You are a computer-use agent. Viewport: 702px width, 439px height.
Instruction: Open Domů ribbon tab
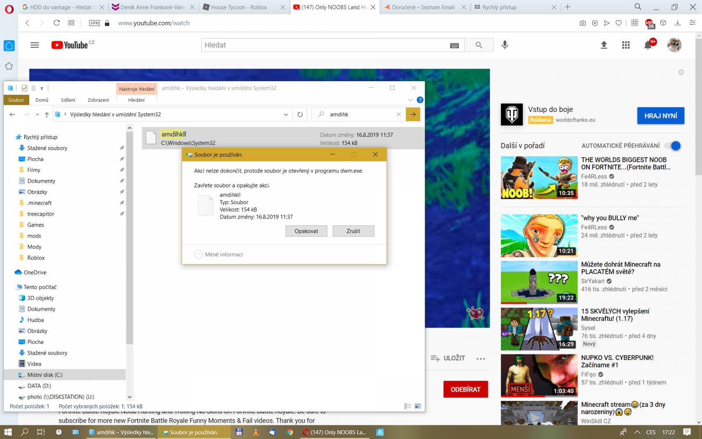(x=42, y=100)
